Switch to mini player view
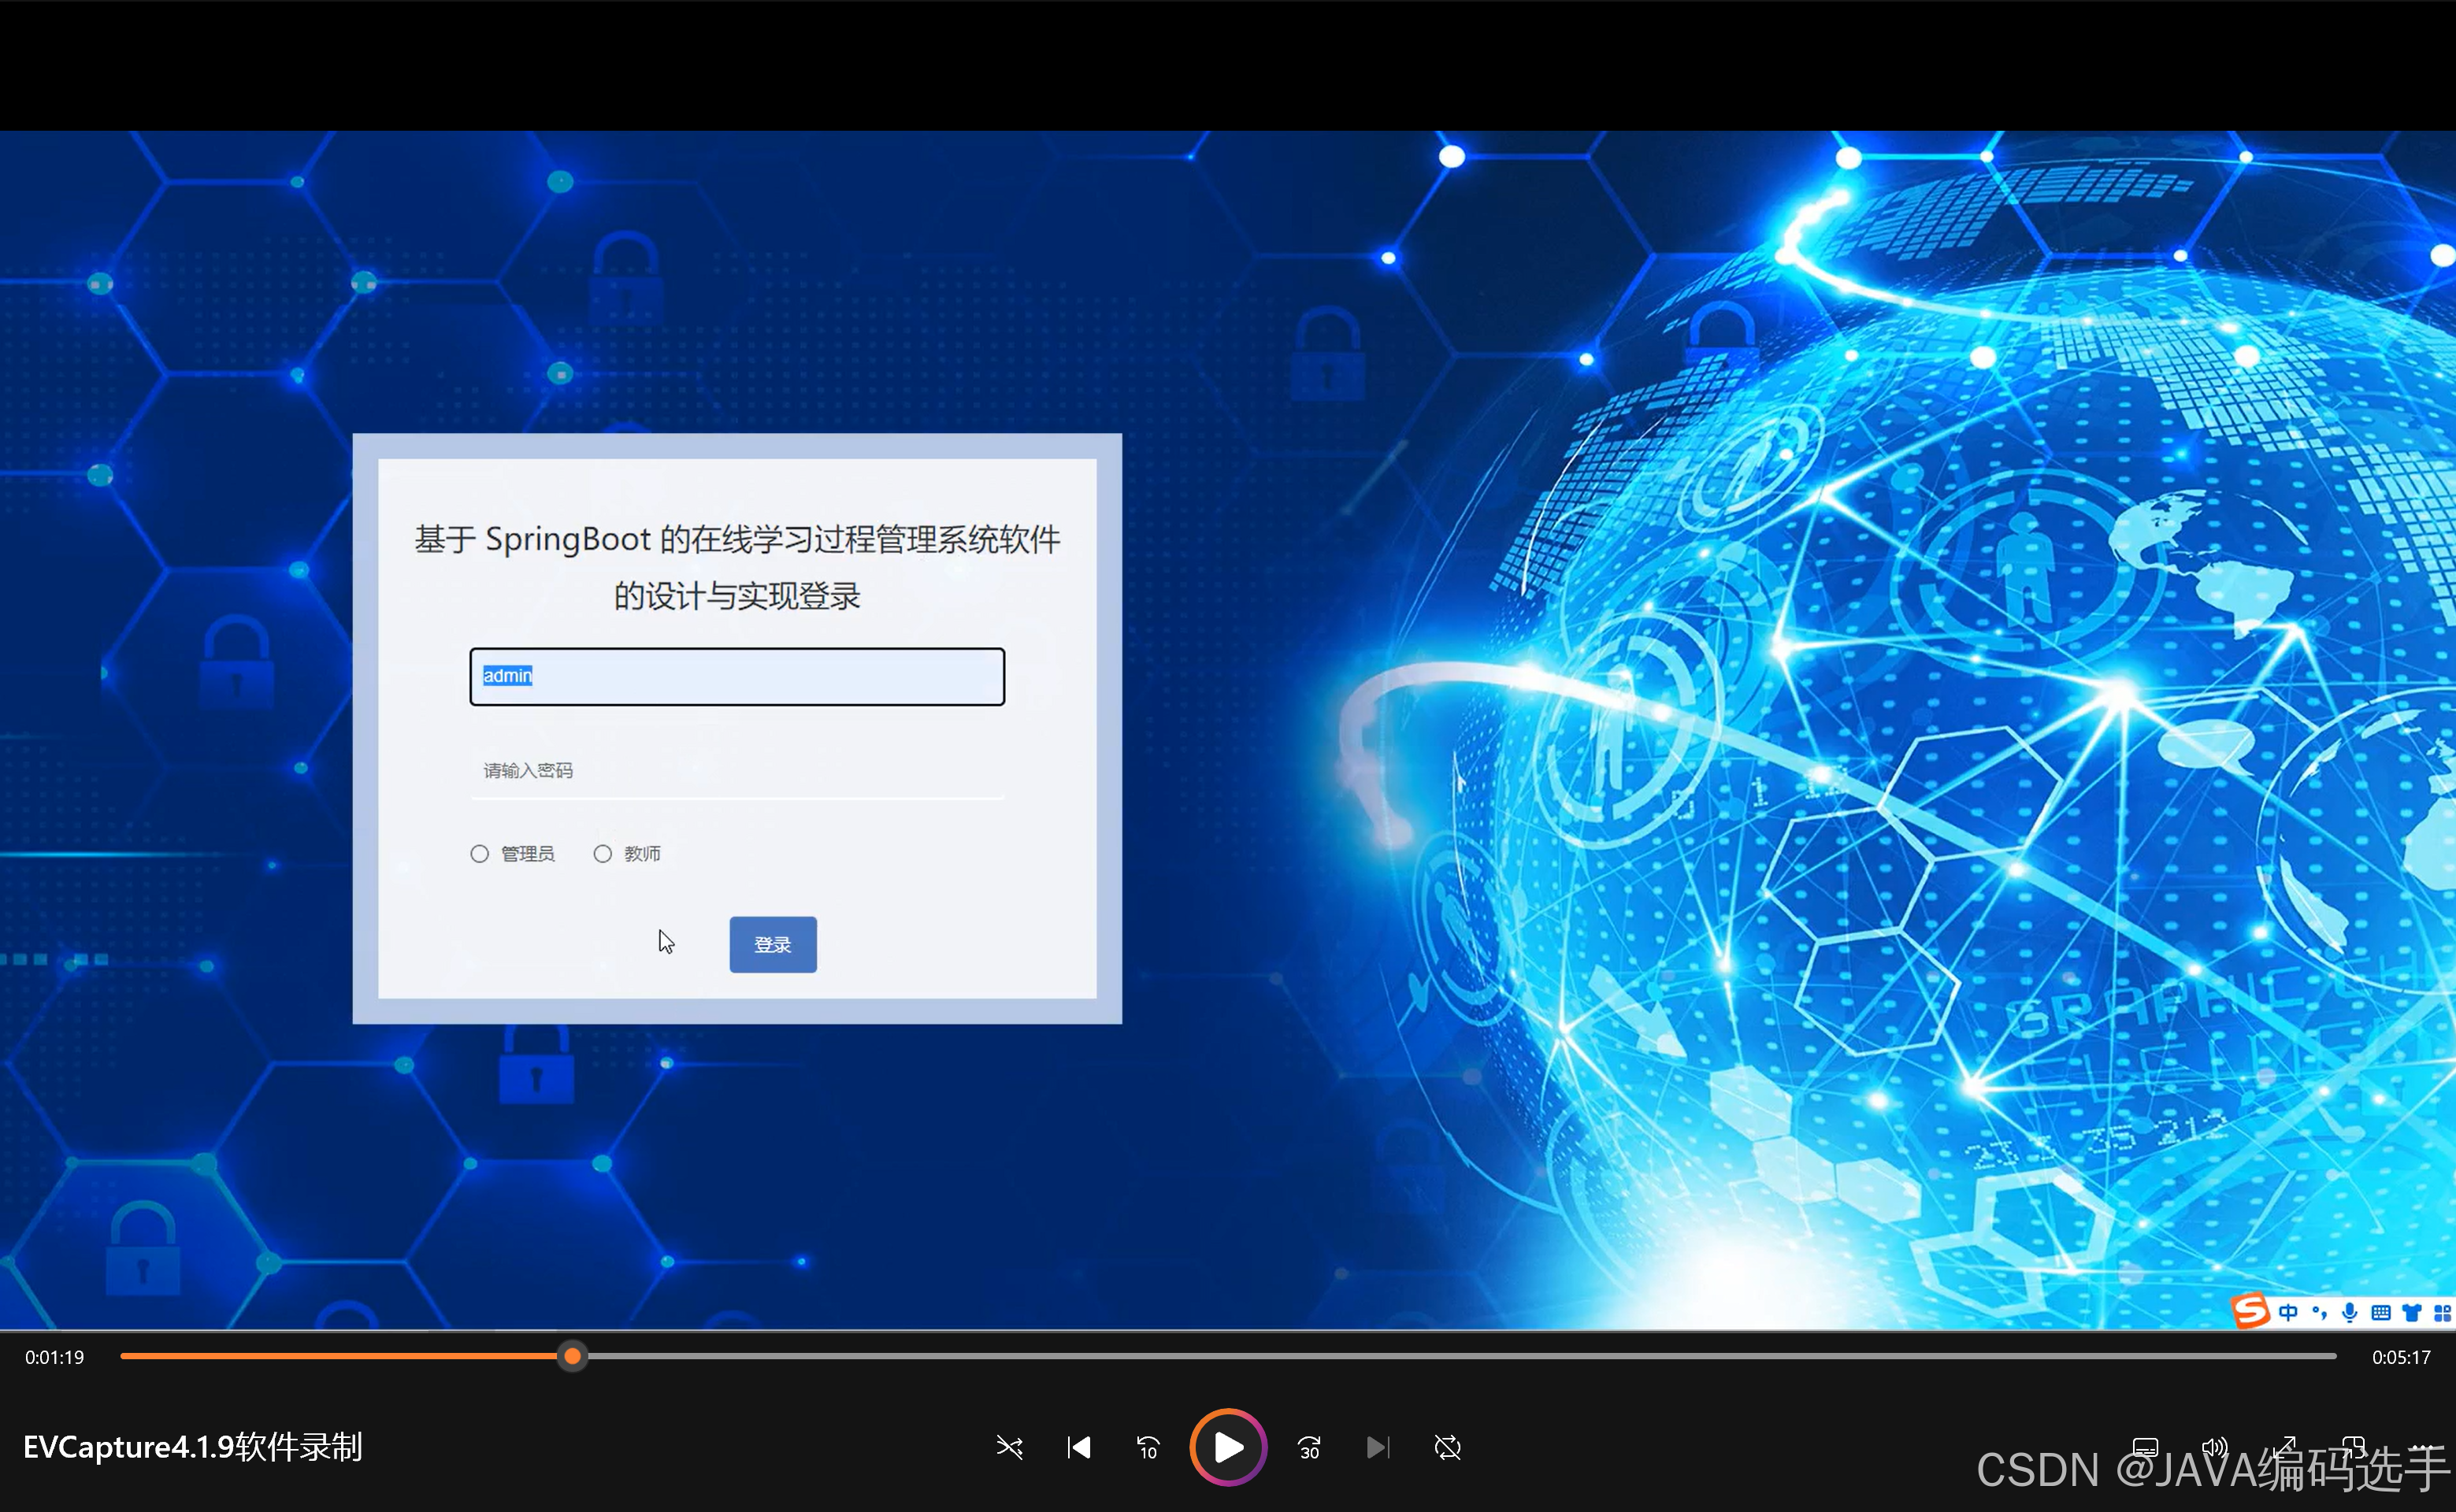Screen dimensions: 2456x1512 tap(2353, 1447)
